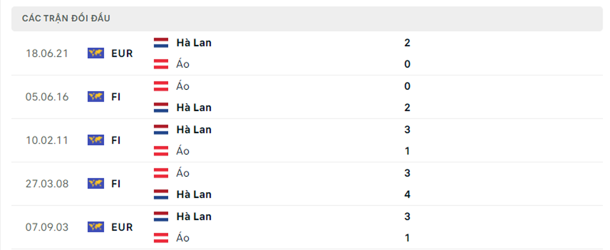Viewport: 610px width, 250px height.
Task: Click Áo's score of 0 in 18.06.21 match
Action: point(407,64)
